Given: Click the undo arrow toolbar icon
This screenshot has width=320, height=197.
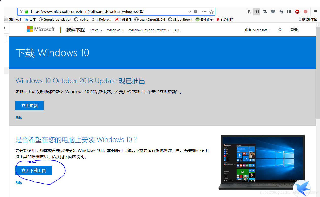Looking at the screenshot, I should click(x=281, y=12).
